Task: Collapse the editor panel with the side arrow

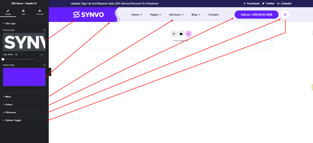Action: click(x=50, y=72)
